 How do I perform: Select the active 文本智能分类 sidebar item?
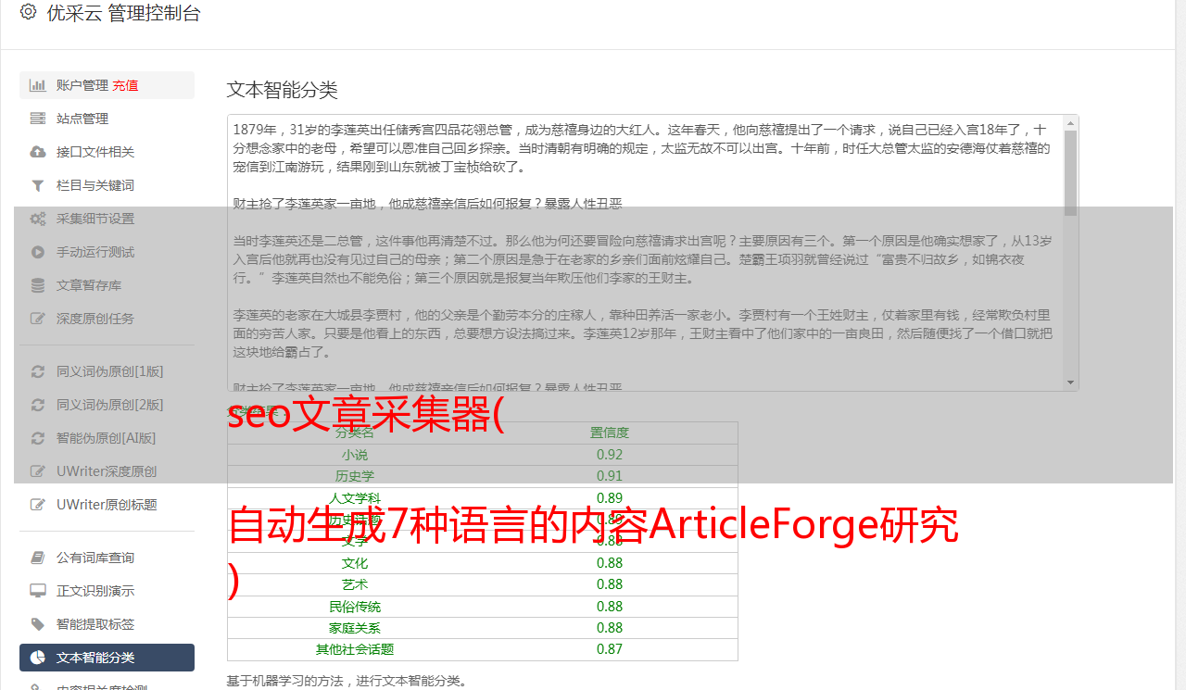coord(107,658)
